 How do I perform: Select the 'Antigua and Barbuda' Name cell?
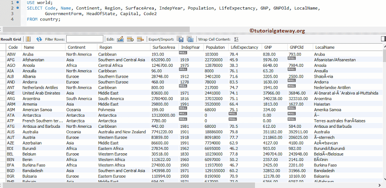pyautogui.click(x=43, y=126)
